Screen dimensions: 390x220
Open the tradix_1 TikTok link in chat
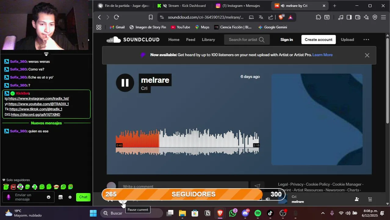pos(36,109)
